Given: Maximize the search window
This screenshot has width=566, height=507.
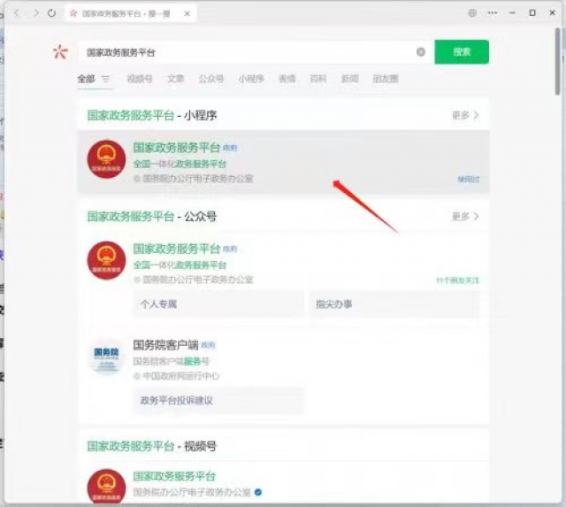Looking at the screenshot, I should tap(532, 13).
